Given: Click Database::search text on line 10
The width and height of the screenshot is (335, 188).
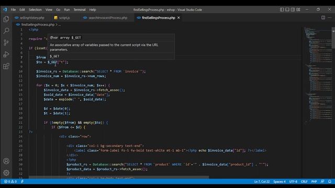Looking at the screenshot, I should pos(78,72).
